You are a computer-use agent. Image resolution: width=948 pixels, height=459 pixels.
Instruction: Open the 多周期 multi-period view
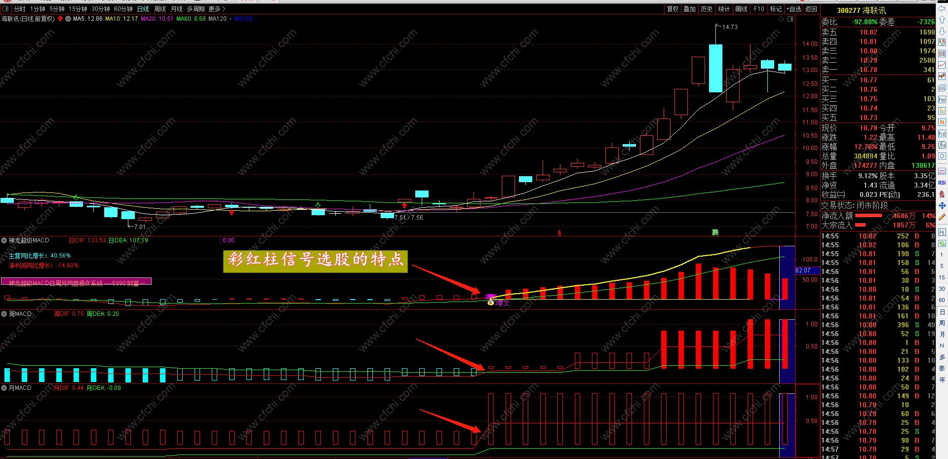196,9
